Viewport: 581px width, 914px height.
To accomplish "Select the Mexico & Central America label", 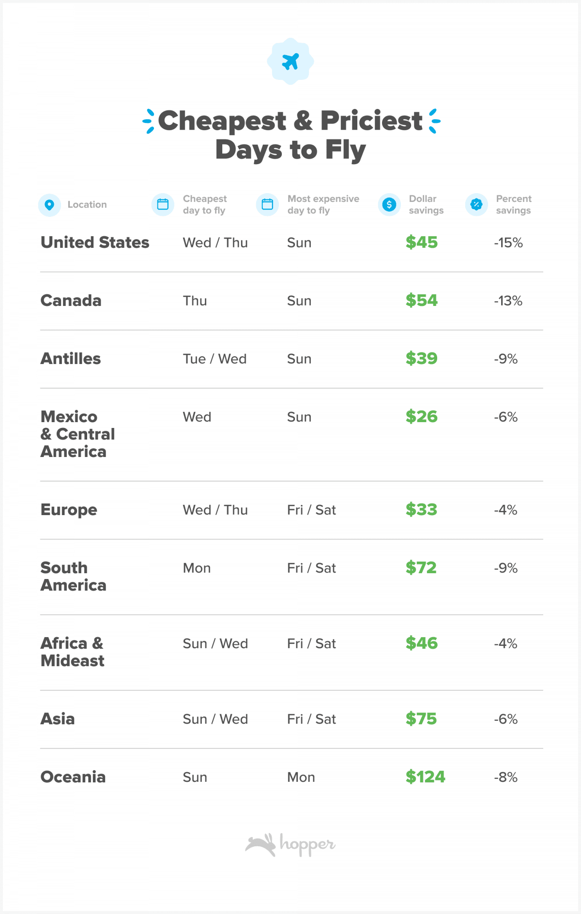I will 77,434.
